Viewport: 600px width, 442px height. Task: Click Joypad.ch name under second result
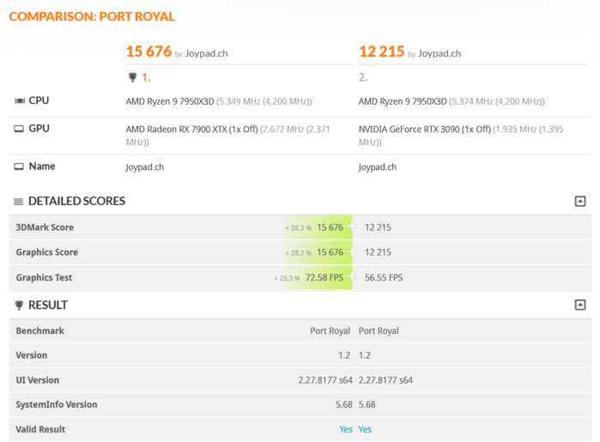pos(378,167)
